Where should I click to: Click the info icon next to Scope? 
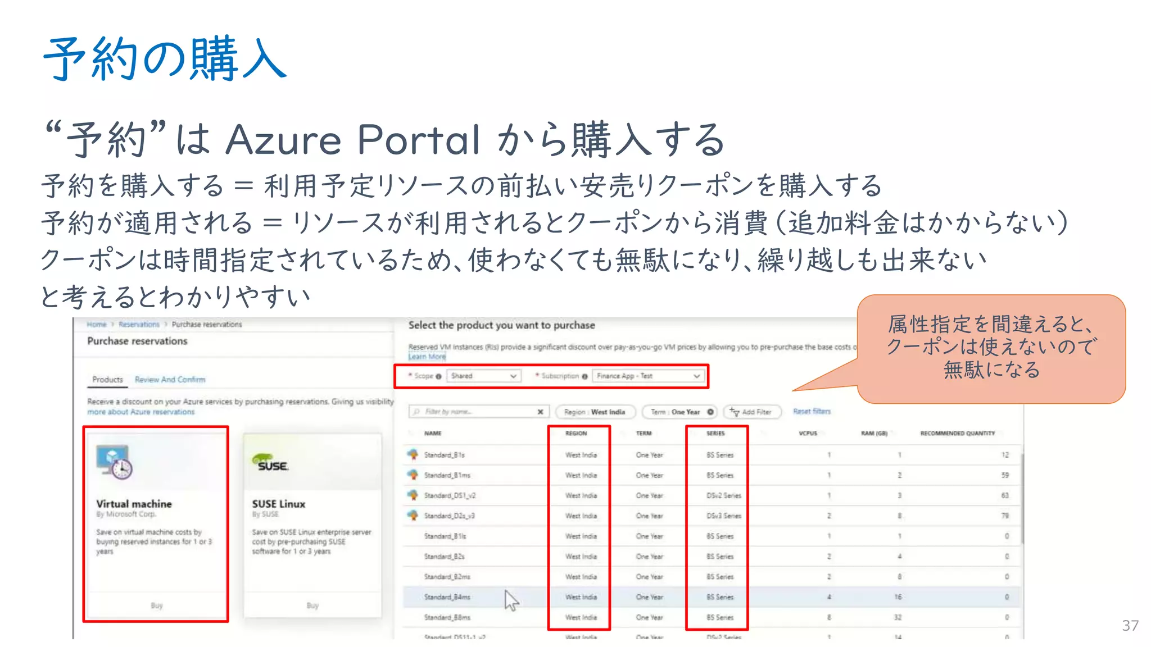coord(438,376)
